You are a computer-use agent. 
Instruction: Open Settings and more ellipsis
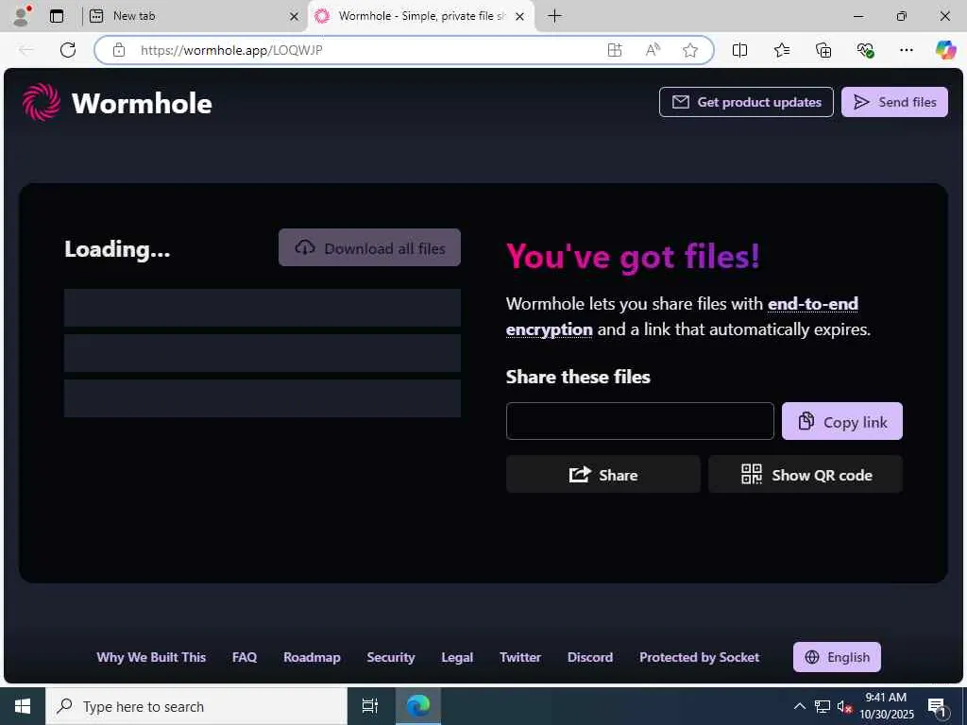906,50
